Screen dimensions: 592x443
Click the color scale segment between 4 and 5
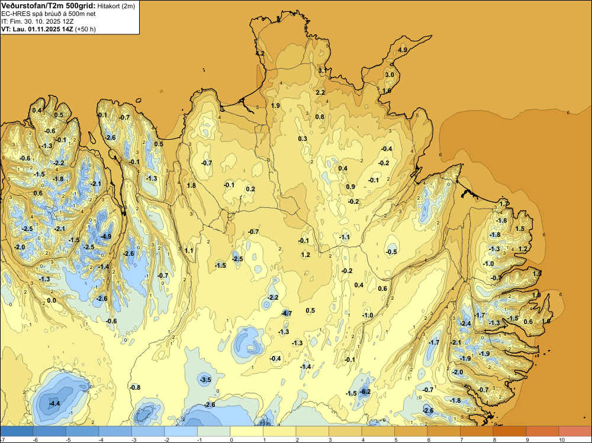point(378,431)
